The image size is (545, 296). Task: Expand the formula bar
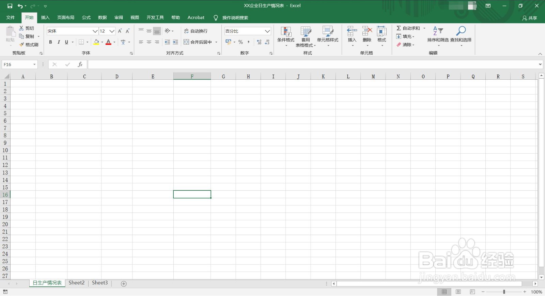[x=540, y=64]
